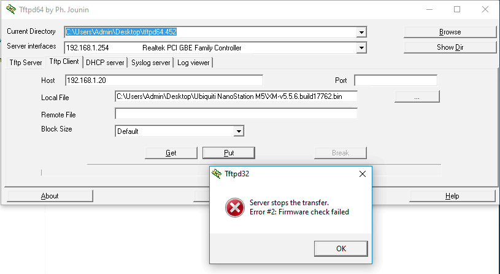
Task: Click the Tftpd32 dialog title icon
Action: click(216, 174)
